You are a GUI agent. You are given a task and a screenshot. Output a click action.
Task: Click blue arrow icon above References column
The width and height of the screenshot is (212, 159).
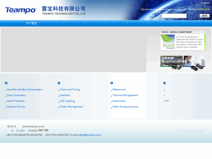pos(112,83)
